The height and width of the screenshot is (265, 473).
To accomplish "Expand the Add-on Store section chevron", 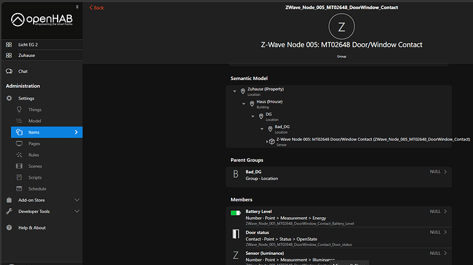I will point(77,200).
